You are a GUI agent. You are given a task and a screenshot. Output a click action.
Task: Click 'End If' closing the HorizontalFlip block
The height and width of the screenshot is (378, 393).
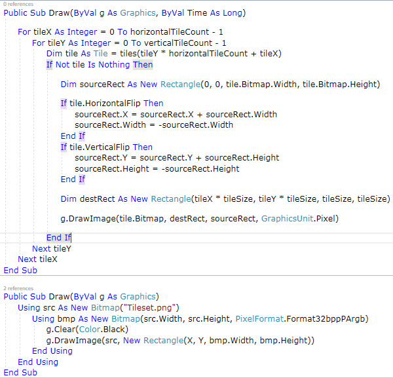[73, 136]
